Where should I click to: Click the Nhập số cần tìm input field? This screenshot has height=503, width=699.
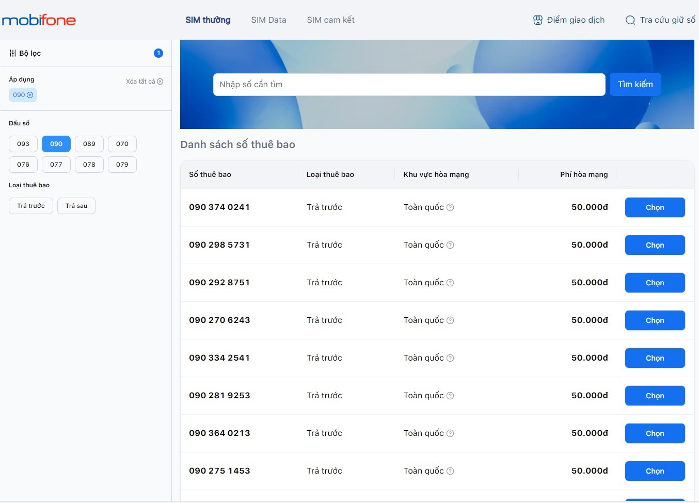point(409,84)
